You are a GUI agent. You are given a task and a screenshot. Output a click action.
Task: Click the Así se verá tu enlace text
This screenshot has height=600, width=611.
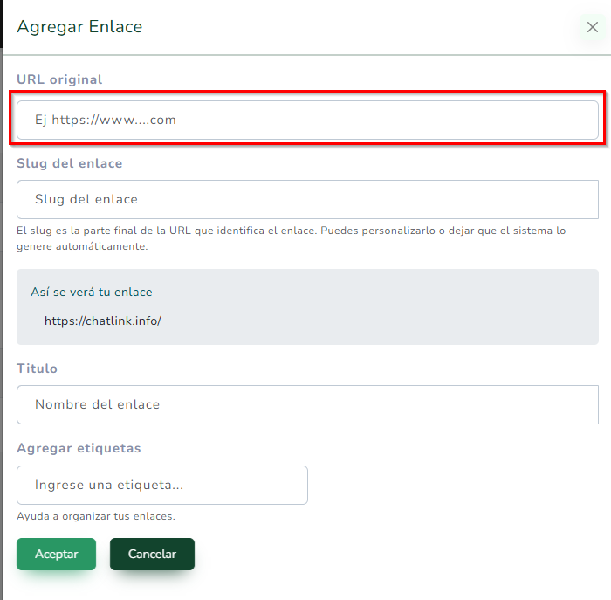[92, 293]
